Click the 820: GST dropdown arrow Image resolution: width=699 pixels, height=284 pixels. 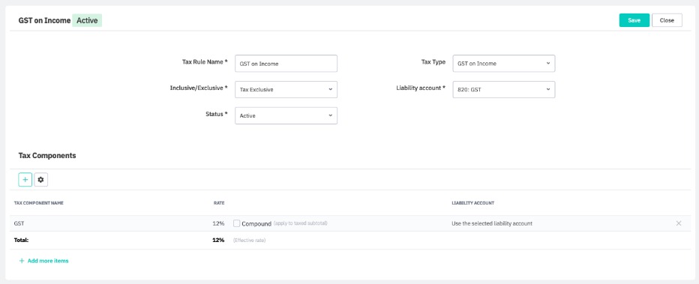click(548, 89)
